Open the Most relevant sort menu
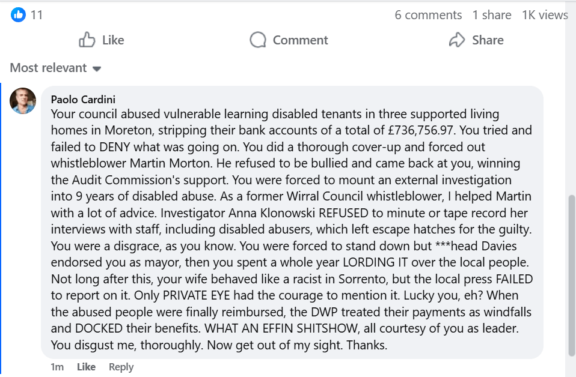576x377 pixels. [49, 68]
